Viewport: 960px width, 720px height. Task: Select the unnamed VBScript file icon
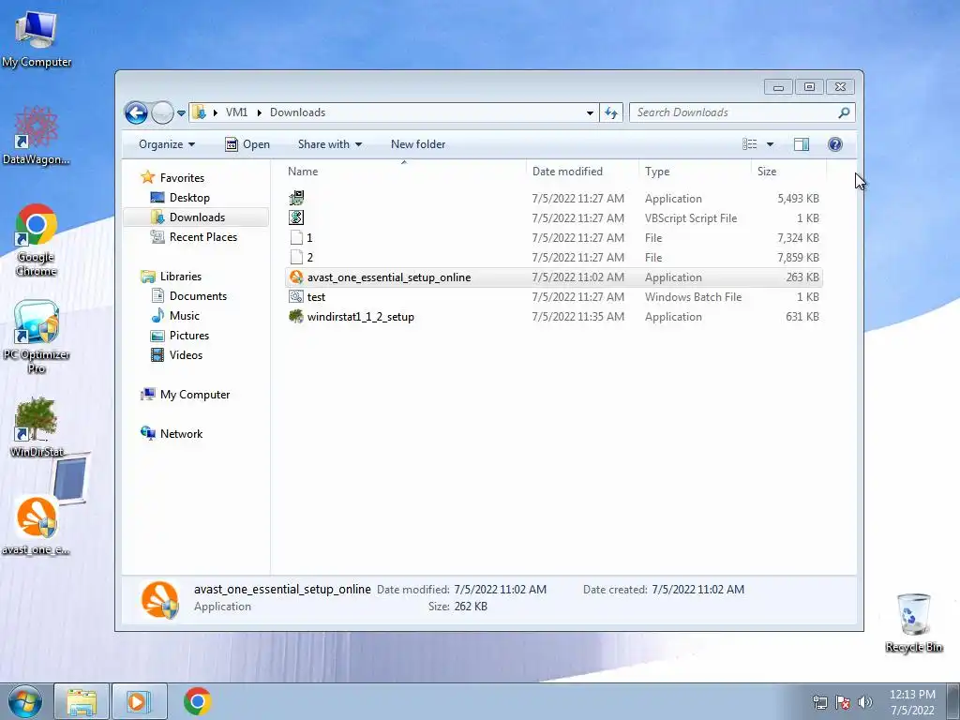click(296, 217)
